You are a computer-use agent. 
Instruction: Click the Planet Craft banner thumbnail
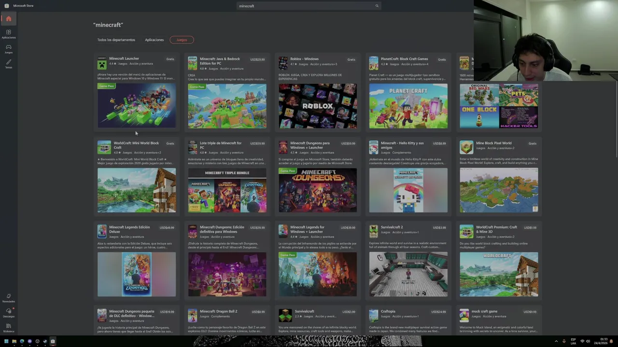pos(408,106)
